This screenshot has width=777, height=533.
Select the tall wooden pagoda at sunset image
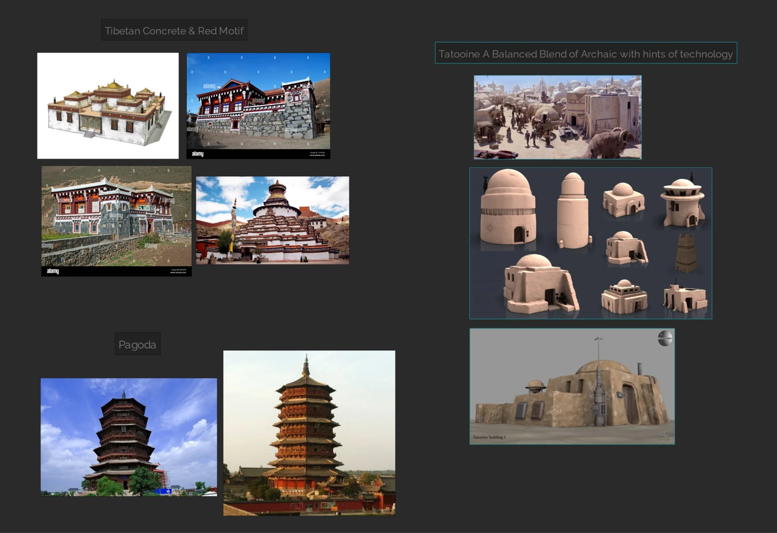[x=309, y=432]
